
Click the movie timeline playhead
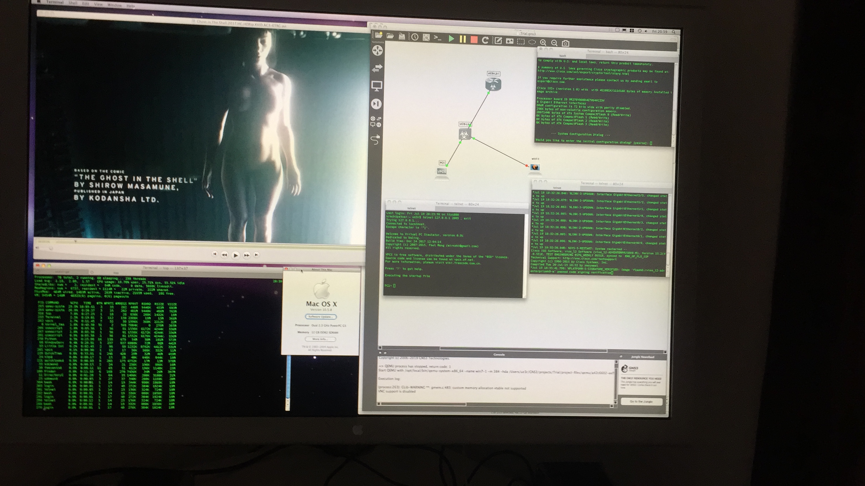[75, 241]
